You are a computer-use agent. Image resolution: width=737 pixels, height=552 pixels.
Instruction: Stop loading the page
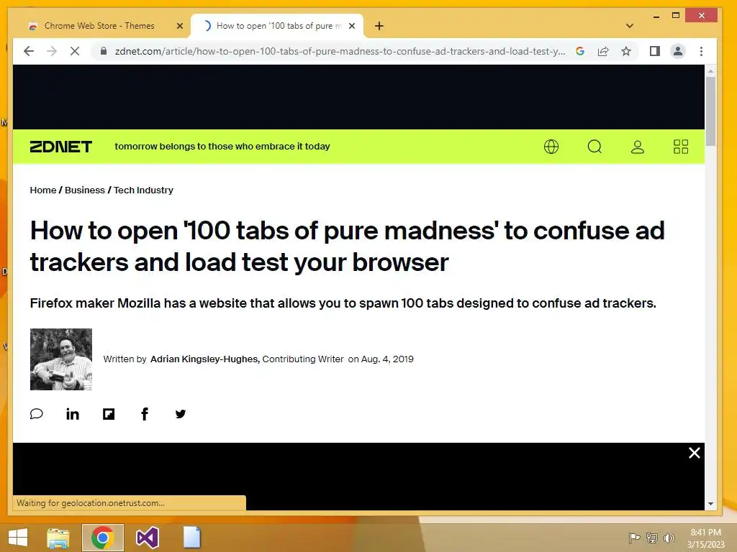tap(75, 51)
